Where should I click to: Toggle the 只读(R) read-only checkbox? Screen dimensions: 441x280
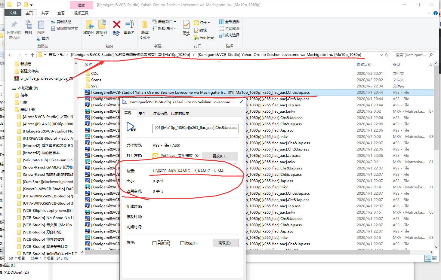(x=155, y=243)
